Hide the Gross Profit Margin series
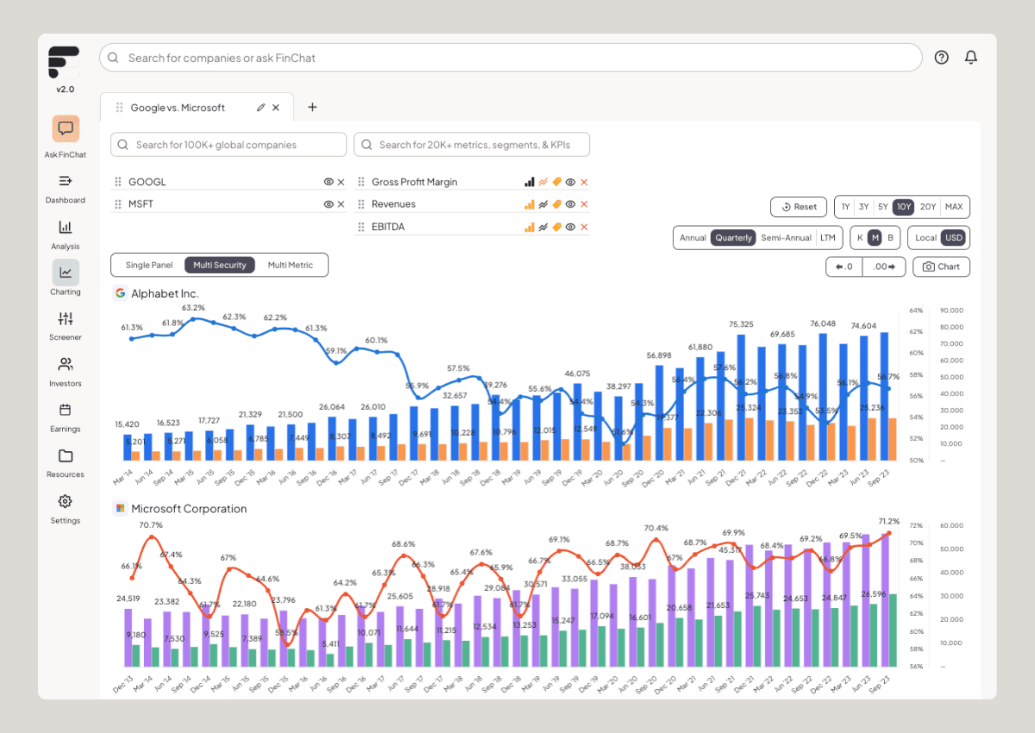This screenshot has width=1035, height=733. click(x=570, y=182)
